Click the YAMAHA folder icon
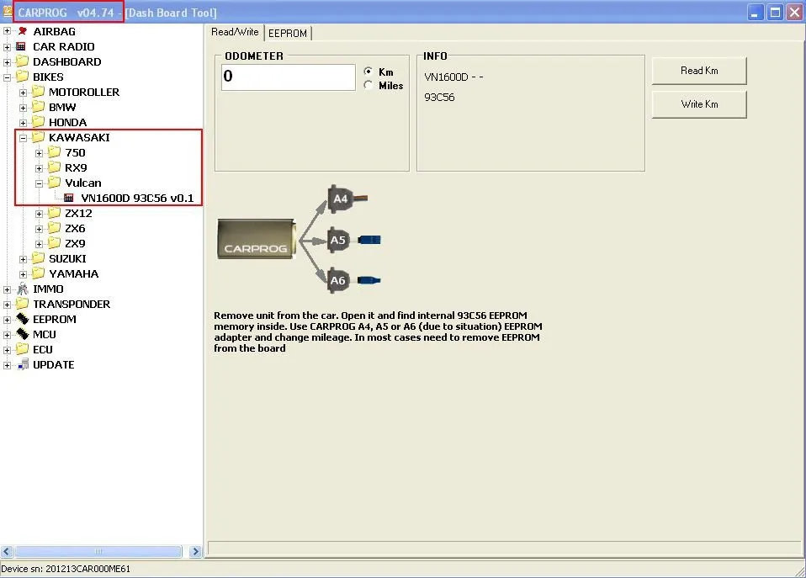The width and height of the screenshot is (806, 578). click(38, 273)
